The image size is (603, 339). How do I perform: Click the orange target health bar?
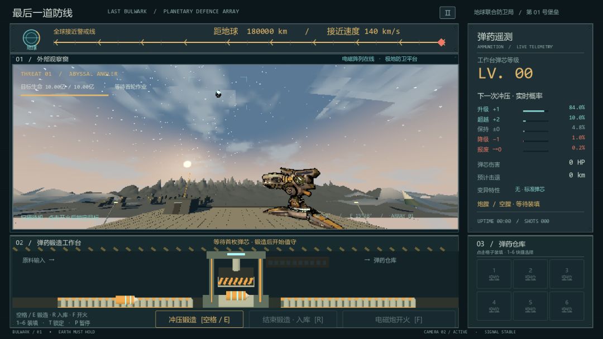click(x=65, y=95)
